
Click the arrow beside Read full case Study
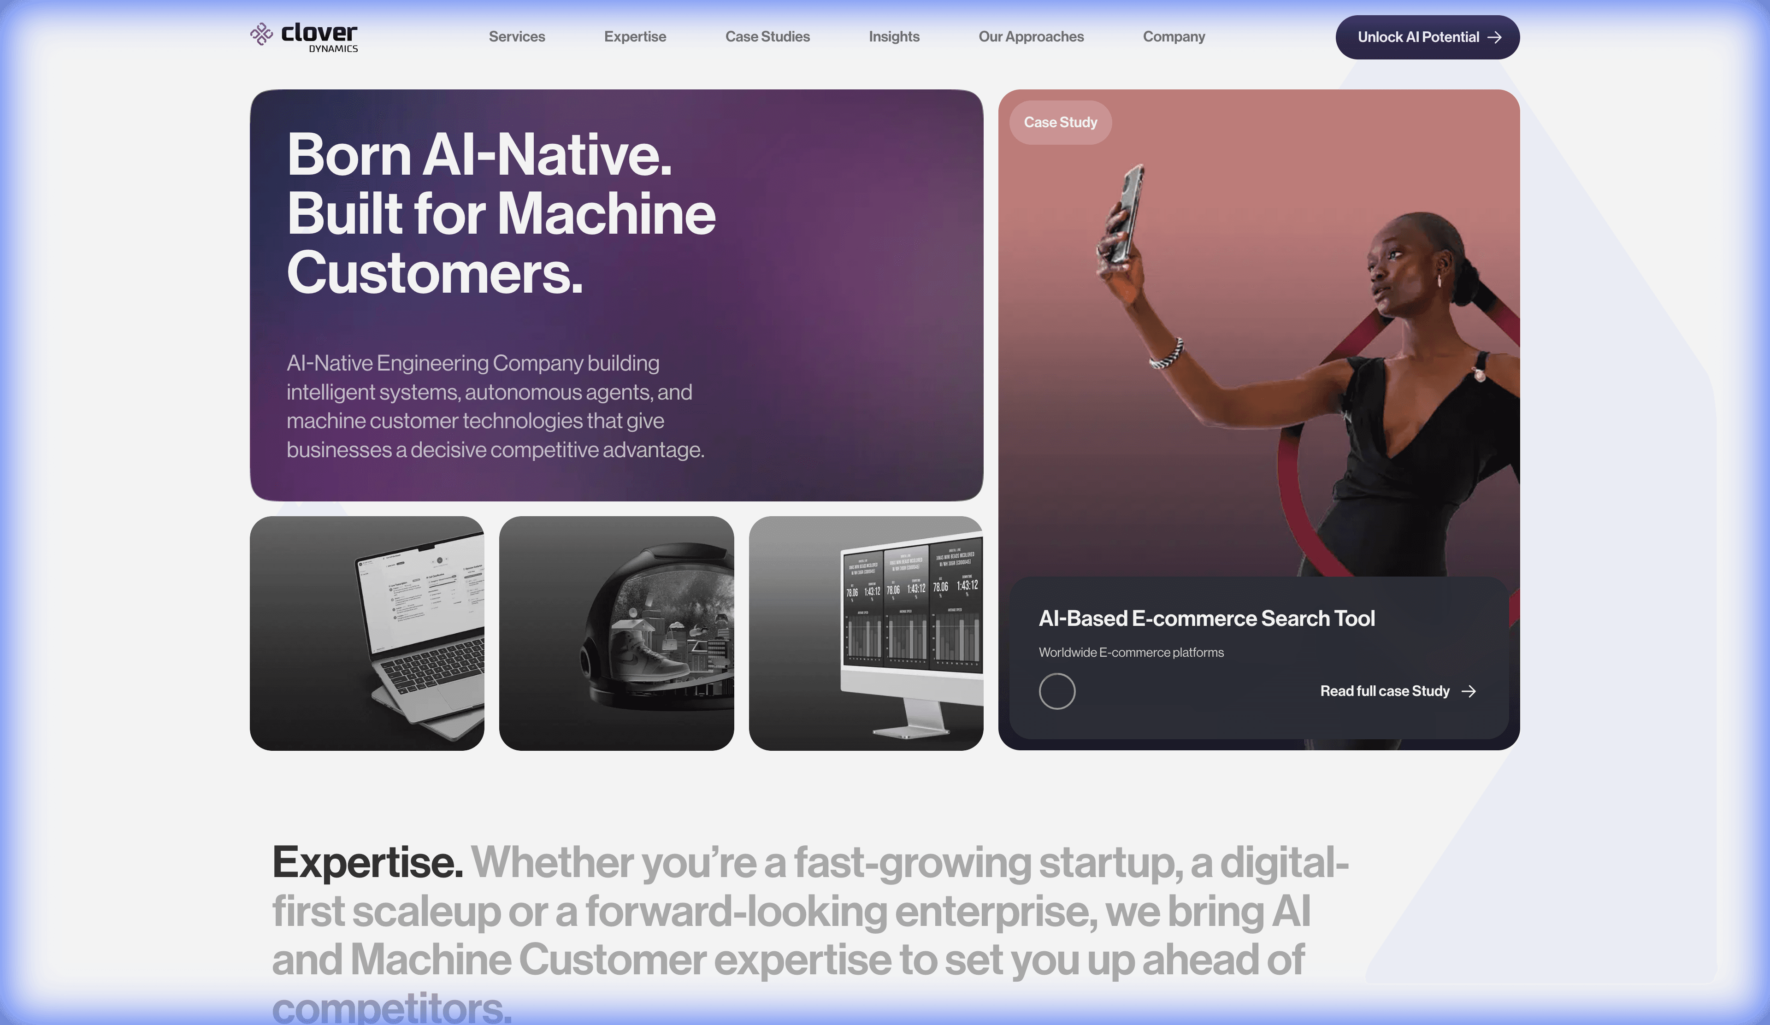point(1469,691)
